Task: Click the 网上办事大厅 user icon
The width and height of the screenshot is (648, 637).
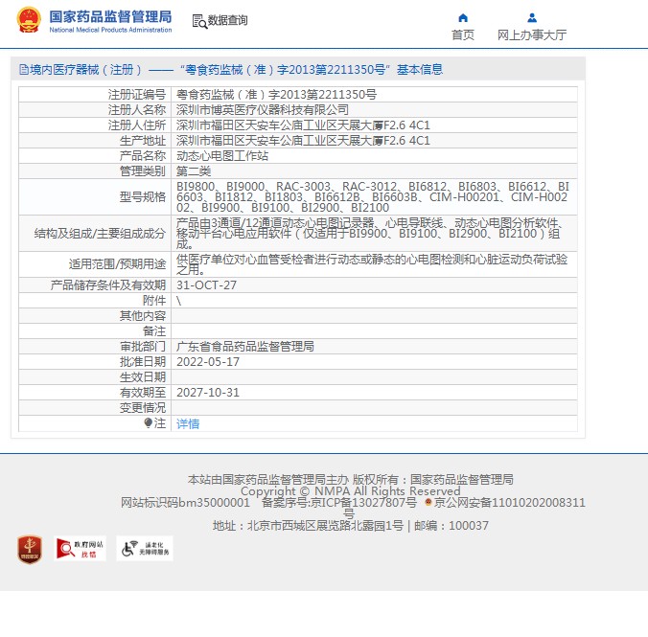Action: [x=532, y=18]
